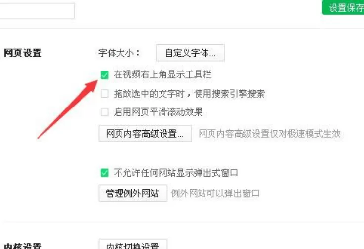This screenshot has height=249, width=364.
Task: Tick the drag selected text search checkbox box
Action: (x=105, y=94)
